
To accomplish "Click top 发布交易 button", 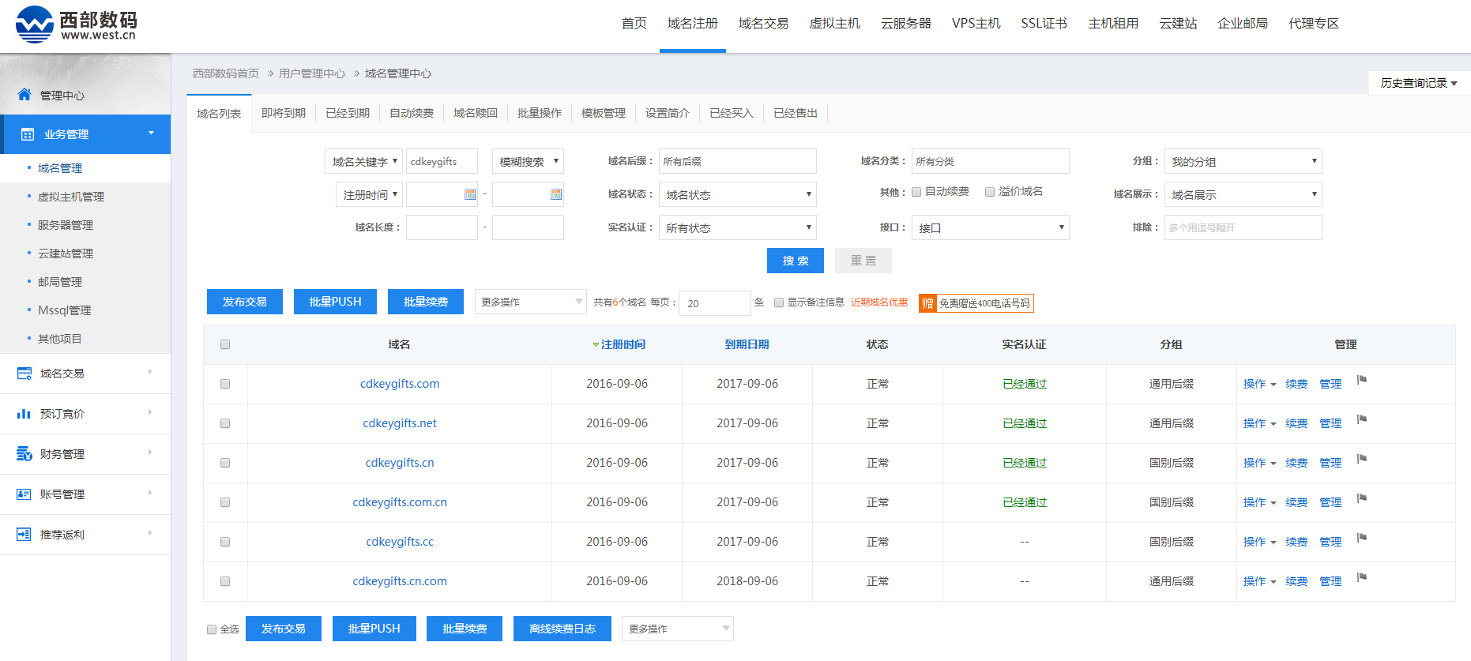I will pyautogui.click(x=245, y=302).
